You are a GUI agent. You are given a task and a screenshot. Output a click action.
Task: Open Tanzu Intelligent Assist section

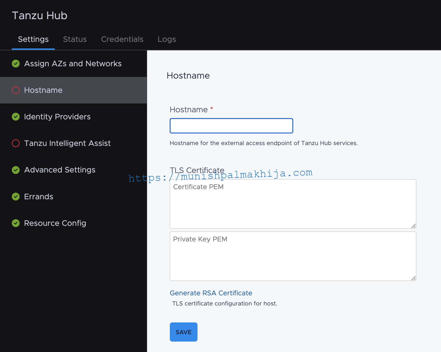coord(73,143)
